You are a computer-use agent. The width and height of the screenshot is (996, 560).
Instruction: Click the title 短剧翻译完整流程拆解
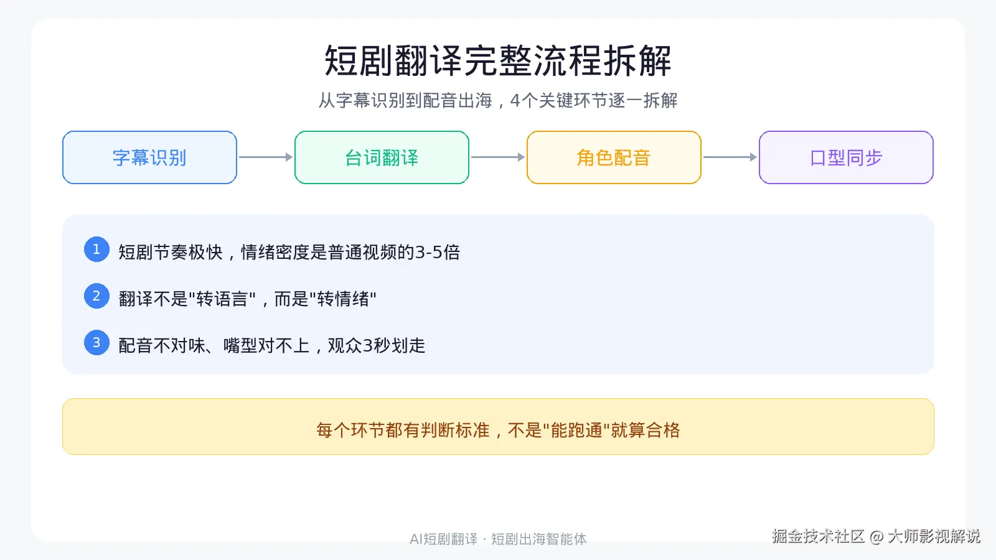(x=498, y=61)
